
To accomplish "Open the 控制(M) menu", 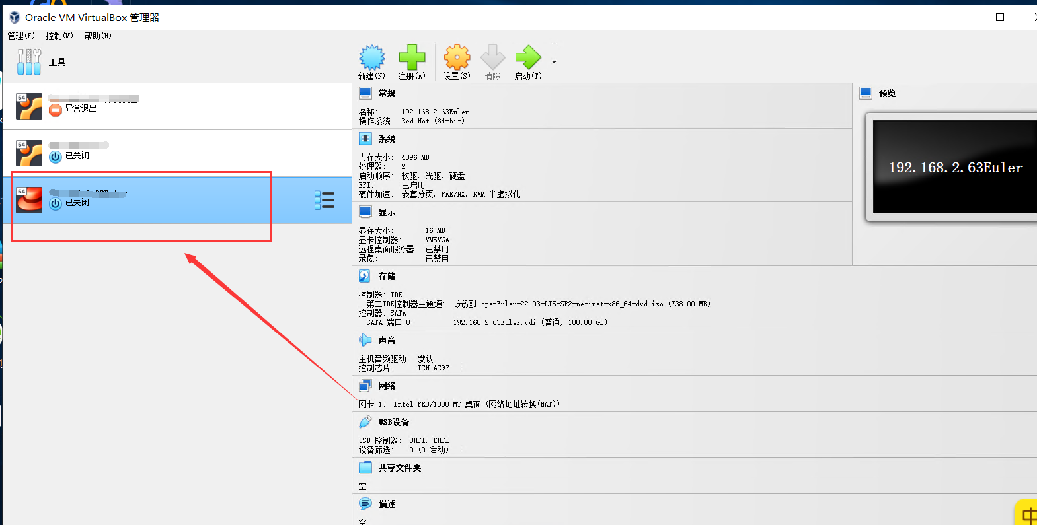I will click(59, 36).
